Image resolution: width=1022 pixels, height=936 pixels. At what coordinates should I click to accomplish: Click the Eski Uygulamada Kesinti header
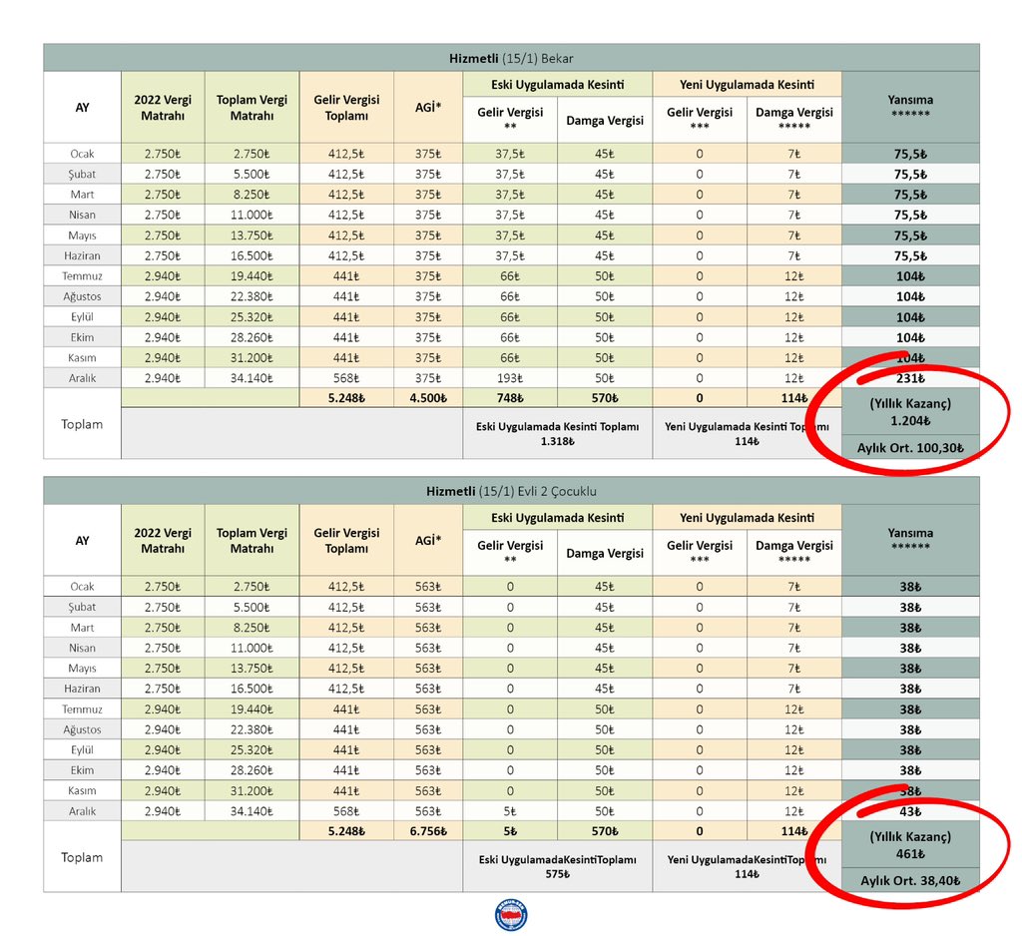pyautogui.click(x=557, y=85)
